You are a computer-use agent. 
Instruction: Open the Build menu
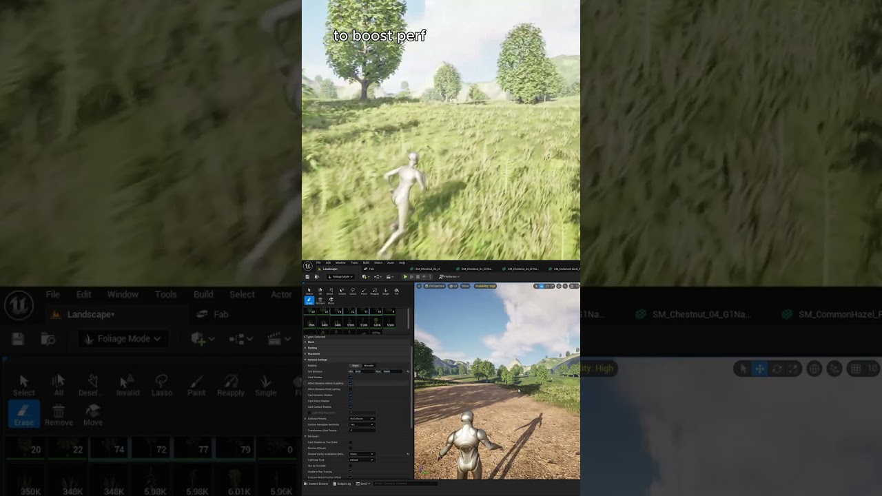(366, 262)
